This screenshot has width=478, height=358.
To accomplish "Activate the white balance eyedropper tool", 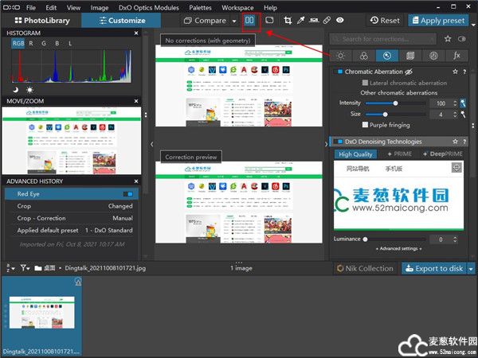I will pos(300,20).
